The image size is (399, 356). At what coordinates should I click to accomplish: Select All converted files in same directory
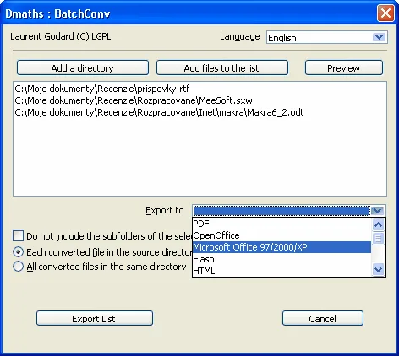click(x=18, y=267)
